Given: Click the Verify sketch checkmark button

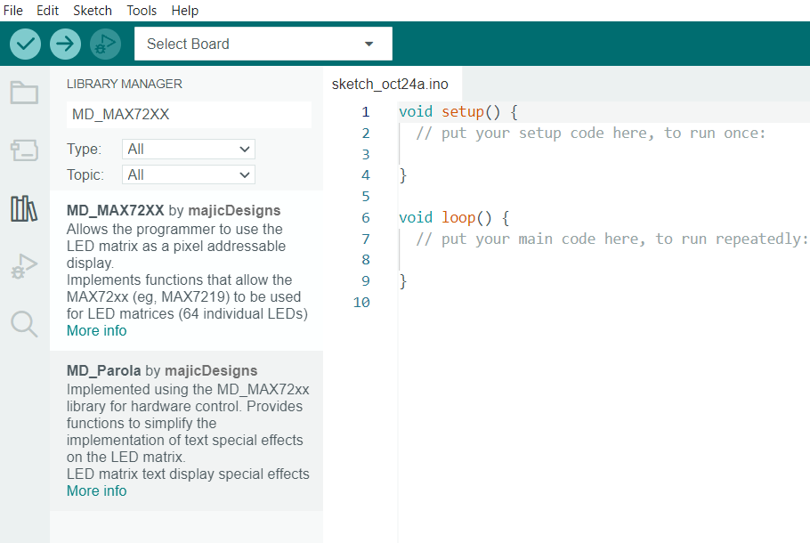Looking at the screenshot, I should click(26, 44).
